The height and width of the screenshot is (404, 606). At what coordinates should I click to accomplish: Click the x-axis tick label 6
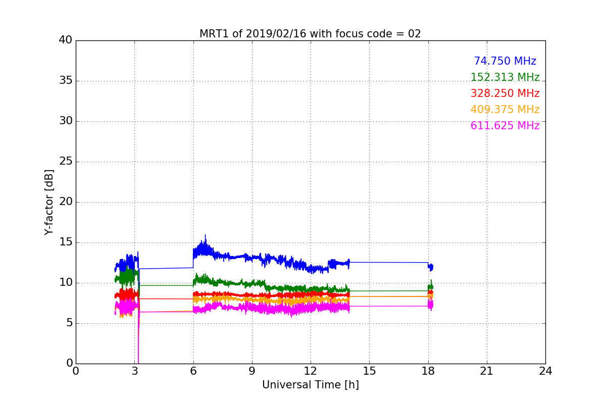coord(193,371)
